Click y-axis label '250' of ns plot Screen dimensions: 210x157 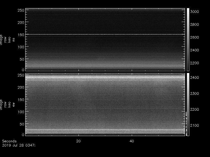click(21, 10)
